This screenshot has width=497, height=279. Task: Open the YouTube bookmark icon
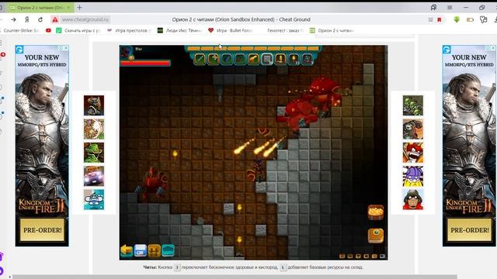48,30
